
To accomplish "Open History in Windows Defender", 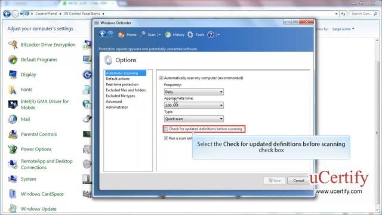I will coord(174,35).
